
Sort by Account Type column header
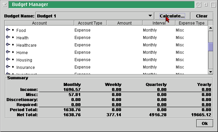coord(90,23)
